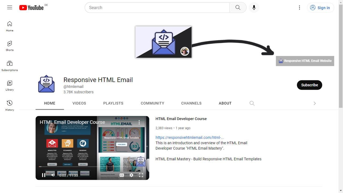Enter full screen on video

point(141,175)
